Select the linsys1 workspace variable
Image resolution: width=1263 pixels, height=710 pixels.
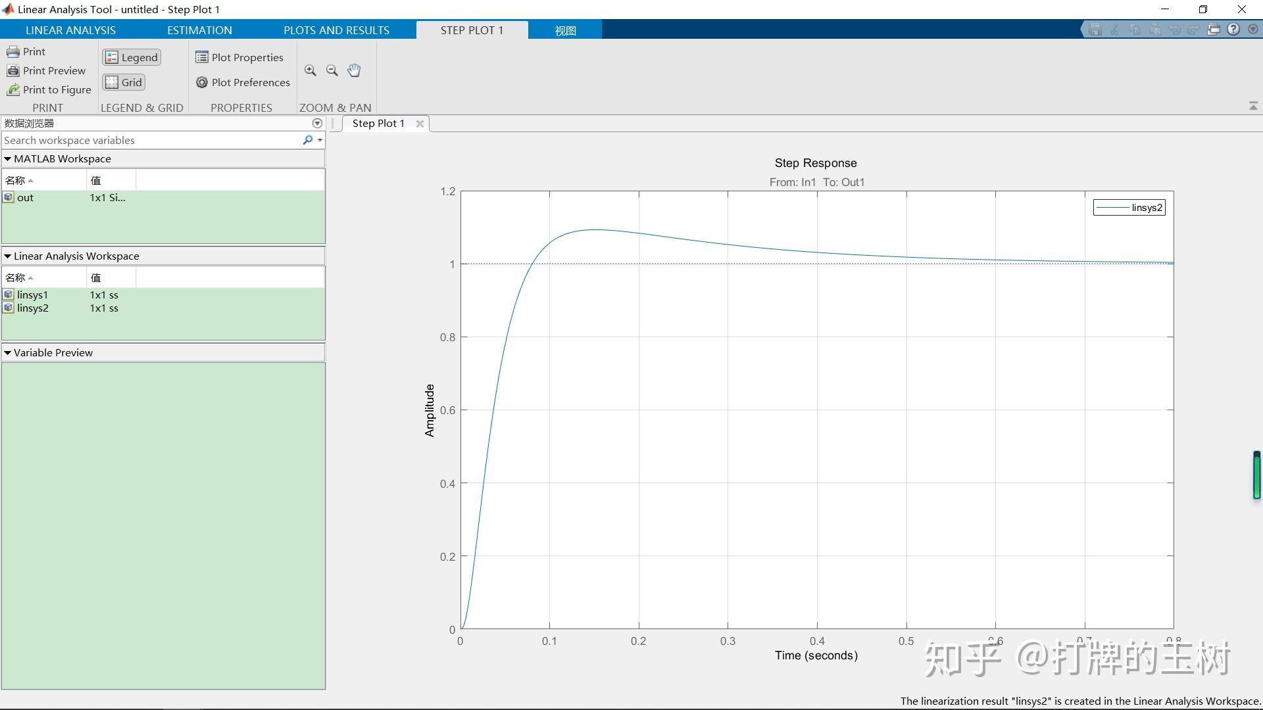tap(34, 295)
